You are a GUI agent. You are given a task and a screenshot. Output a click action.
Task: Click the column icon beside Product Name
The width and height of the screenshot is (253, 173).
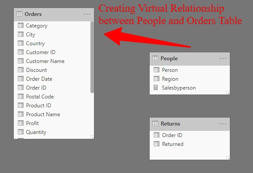click(20, 114)
